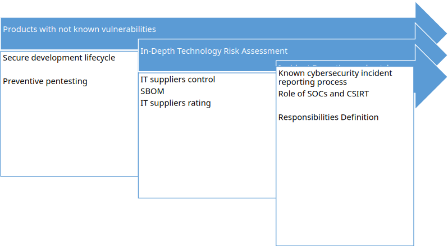Screen dimensions: 448x246
Task: Select the "Secure development lifecycle" text
Action: (59, 58)
